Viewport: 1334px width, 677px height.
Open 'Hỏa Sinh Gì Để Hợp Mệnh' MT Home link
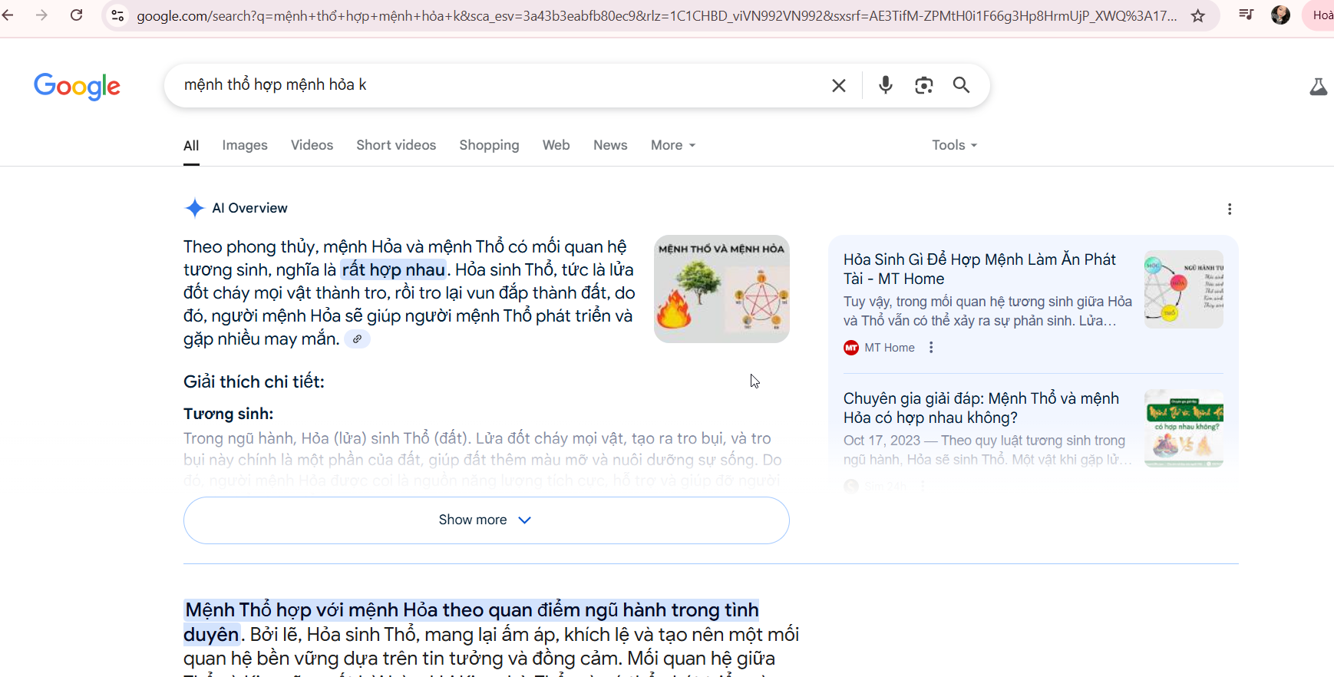click(979, 269)
